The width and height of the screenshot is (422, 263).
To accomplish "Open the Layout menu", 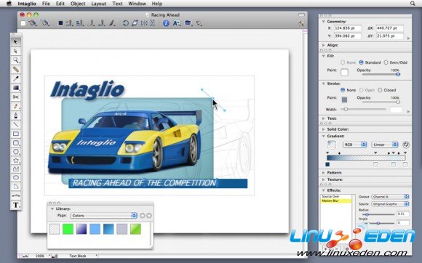I will [x=98, y=4].
